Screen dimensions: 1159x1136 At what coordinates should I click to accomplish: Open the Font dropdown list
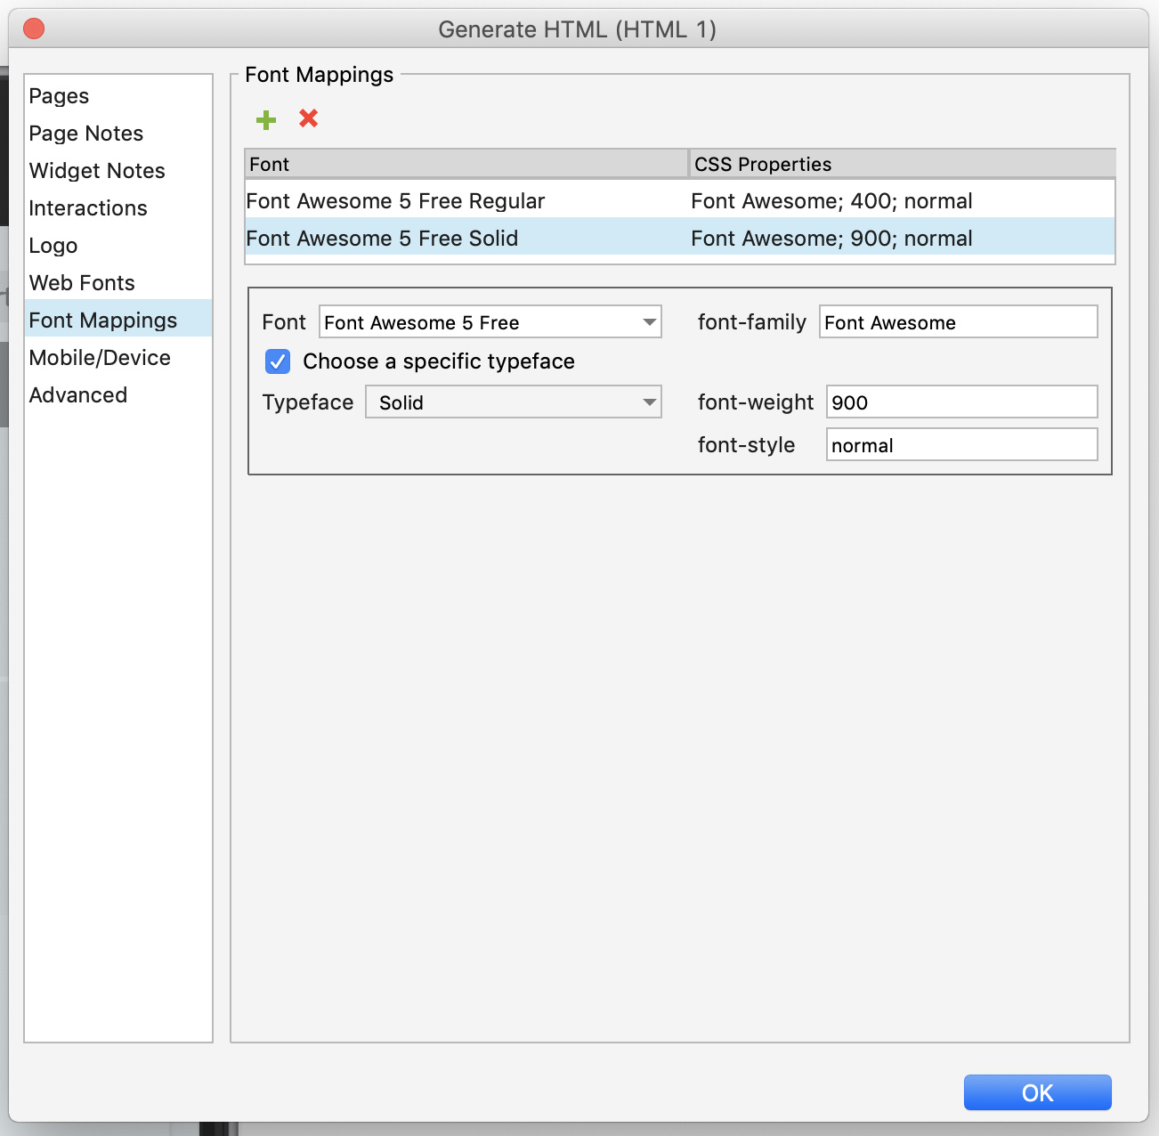(x=490, y=322)
